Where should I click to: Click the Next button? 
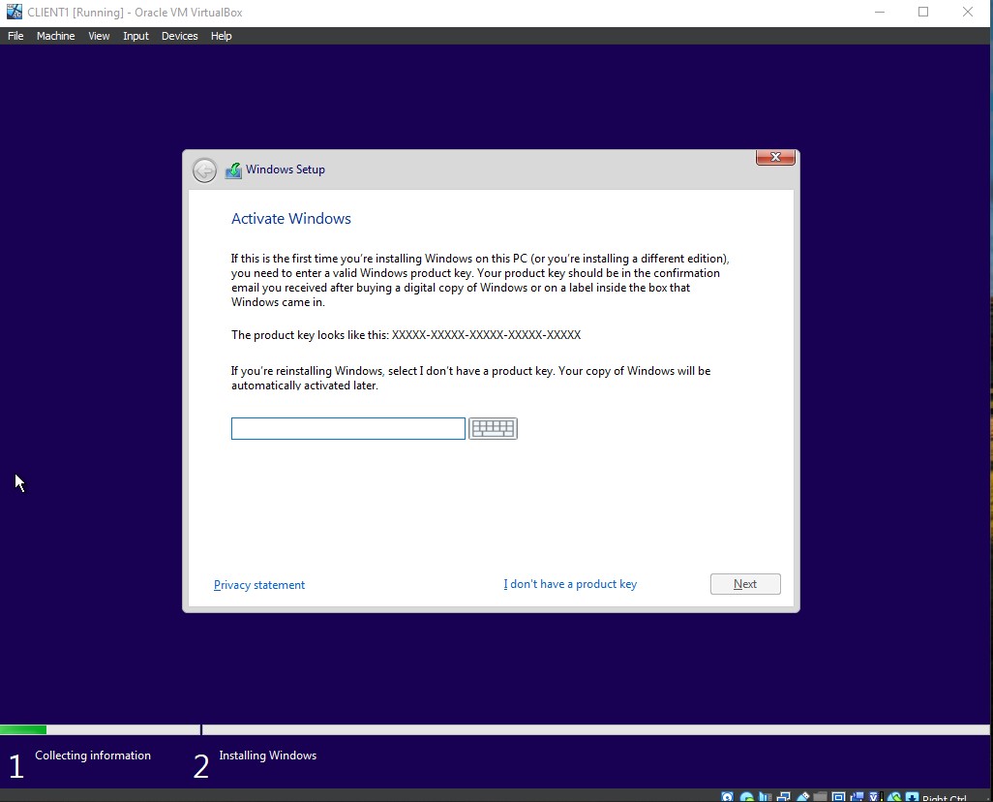tap(745, 584)
